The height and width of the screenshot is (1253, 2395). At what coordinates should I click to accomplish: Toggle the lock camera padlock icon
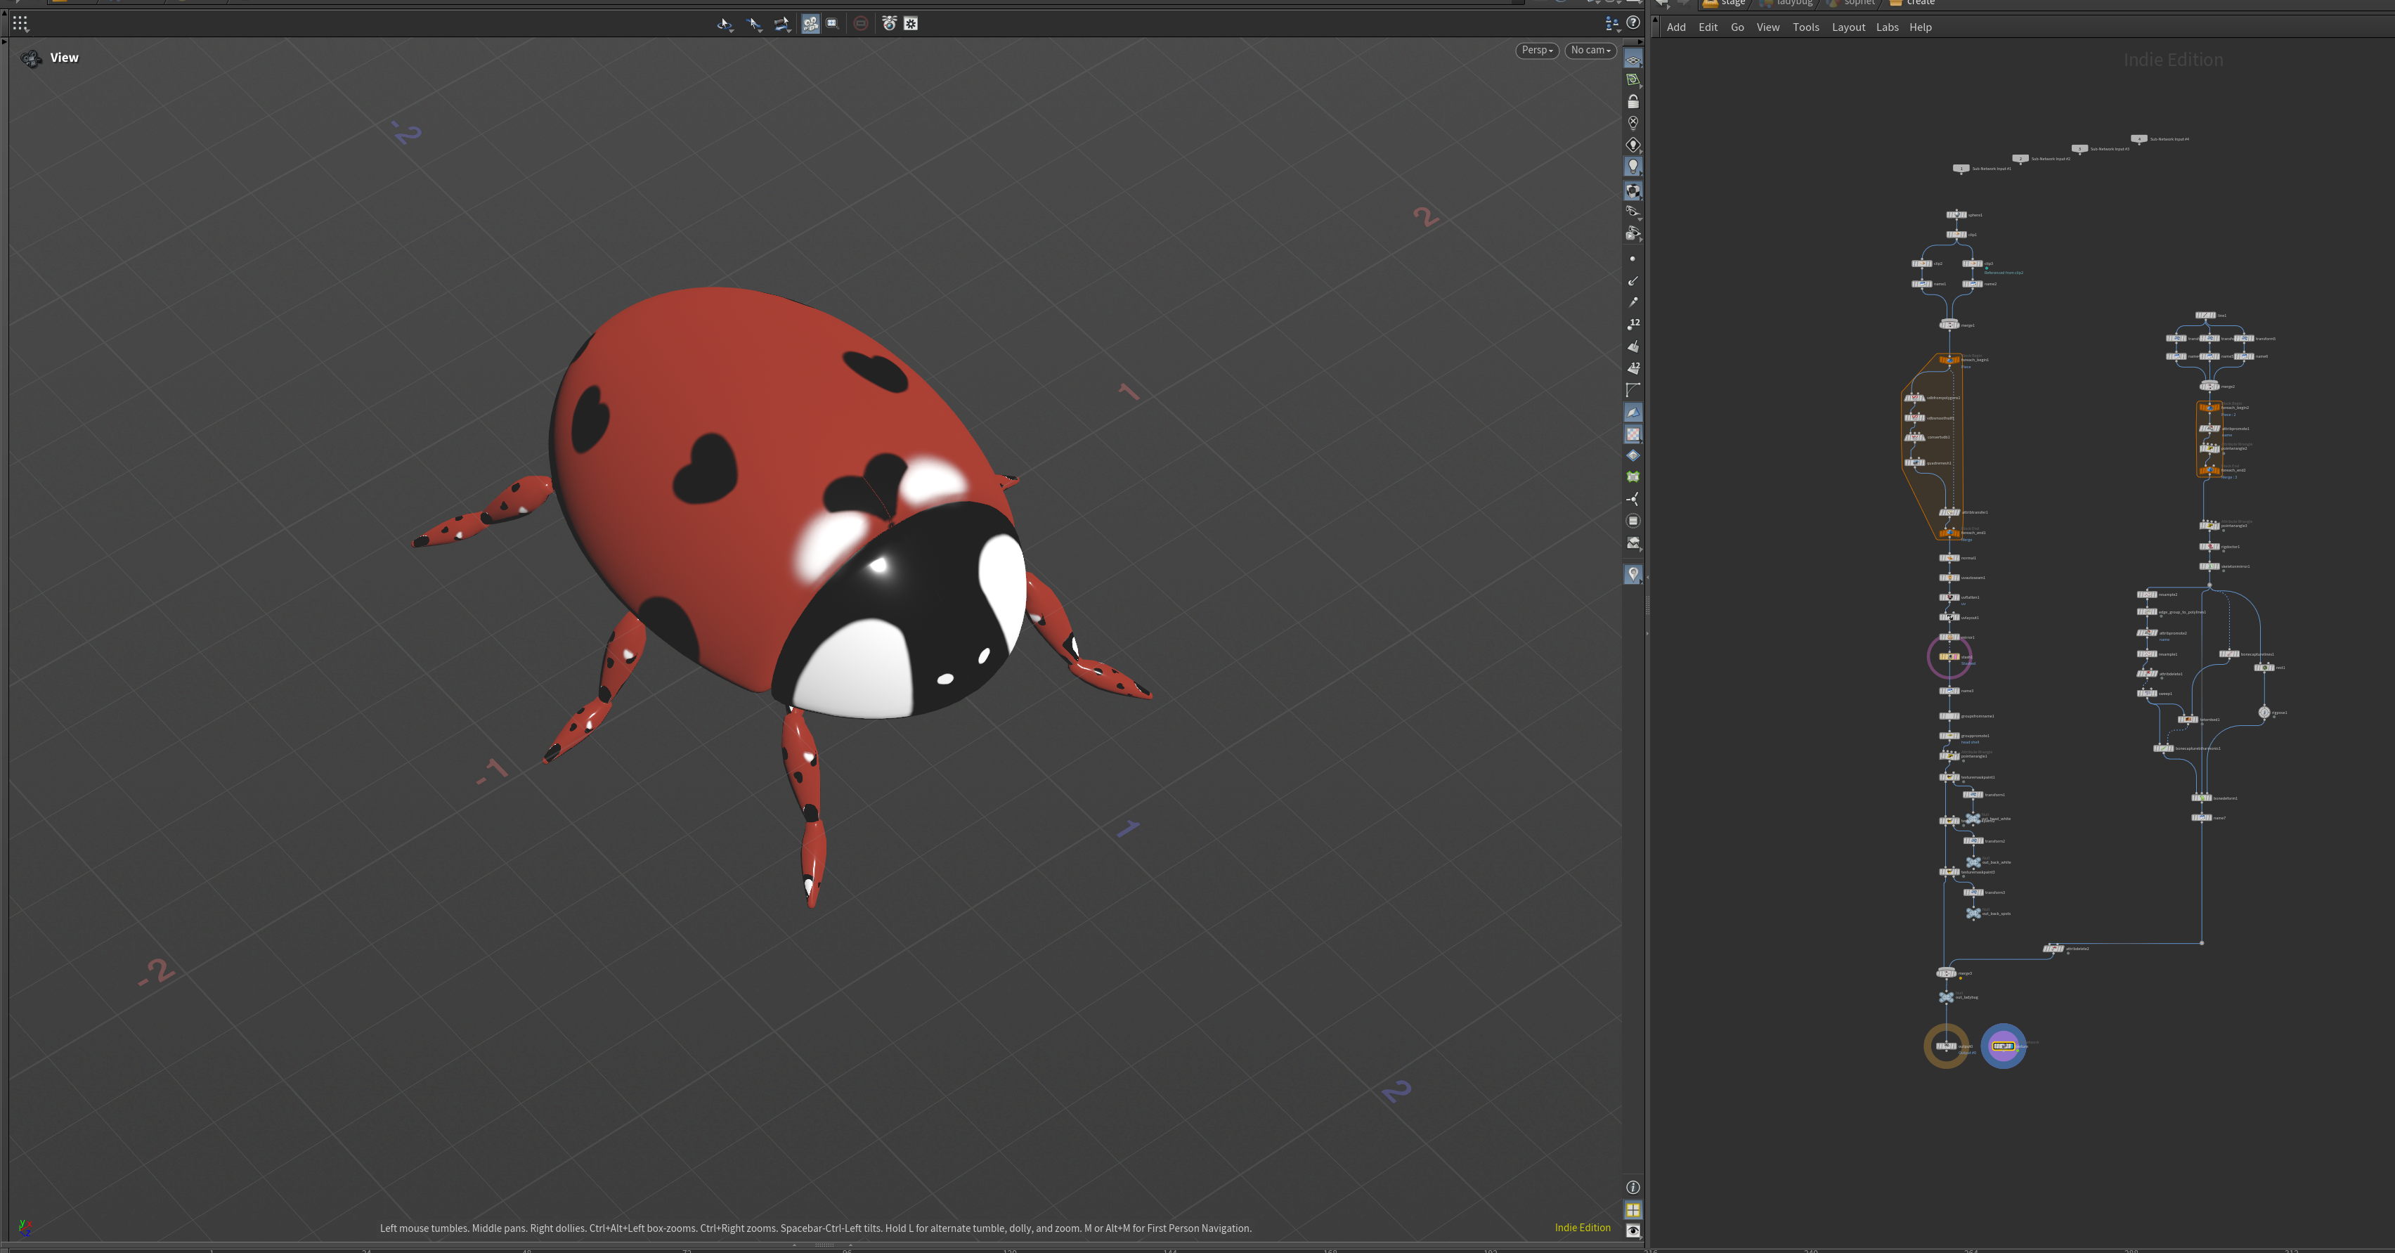pyautogui.click(x=1633, y=101)
